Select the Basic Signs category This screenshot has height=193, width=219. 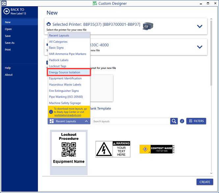click(69, 48)
